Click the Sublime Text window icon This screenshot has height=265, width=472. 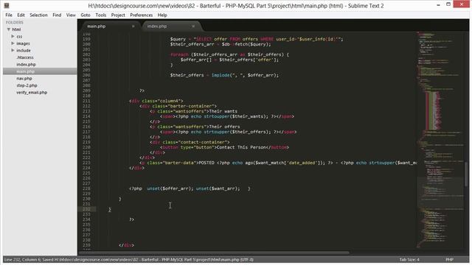(x=7, y=5)
